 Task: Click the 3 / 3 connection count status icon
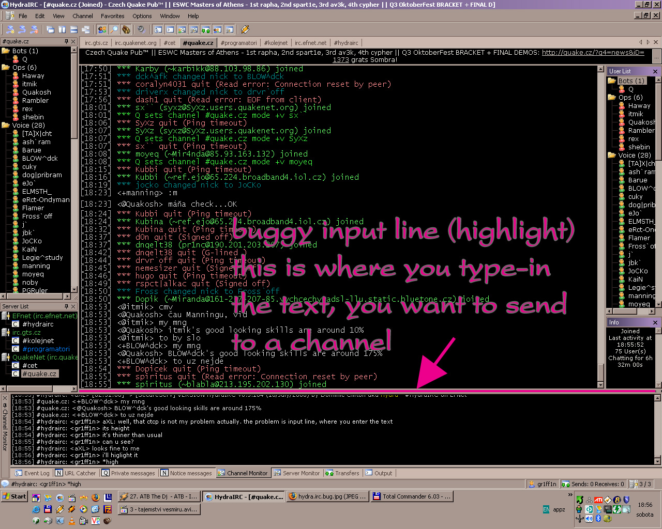634,484
